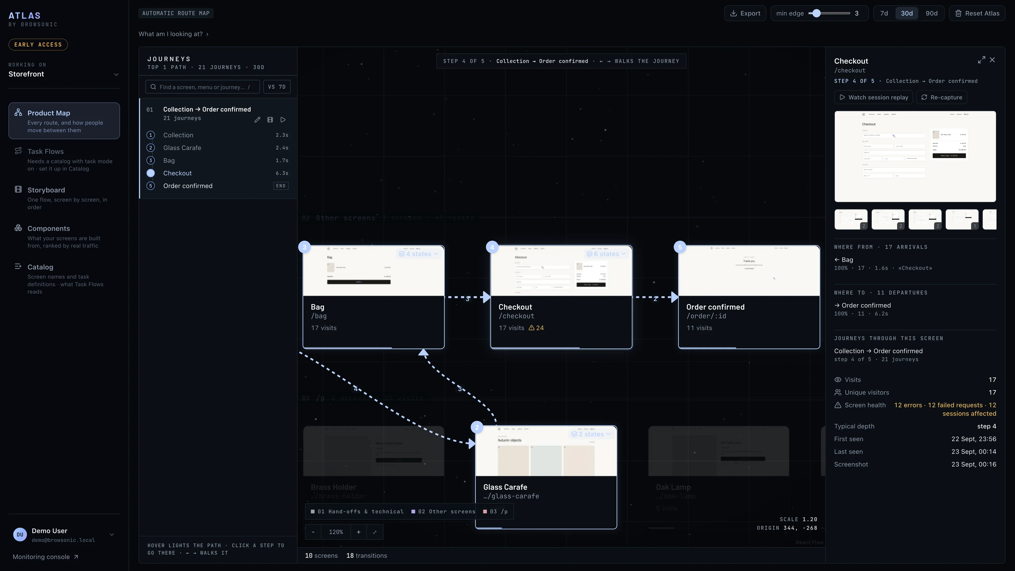Adjust the min edge slider handle
This screenshot has width=1015, height=571.
816,13
